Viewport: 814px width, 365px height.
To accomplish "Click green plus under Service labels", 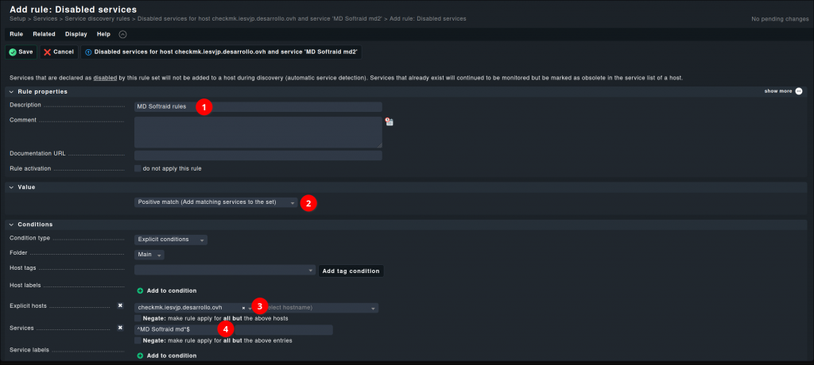I will [x=141, y=355].
